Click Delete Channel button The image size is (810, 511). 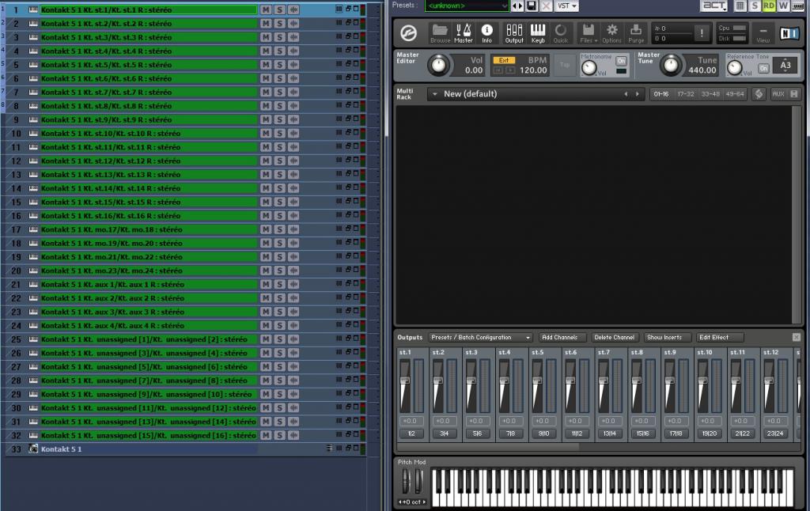tap(614, 338)
